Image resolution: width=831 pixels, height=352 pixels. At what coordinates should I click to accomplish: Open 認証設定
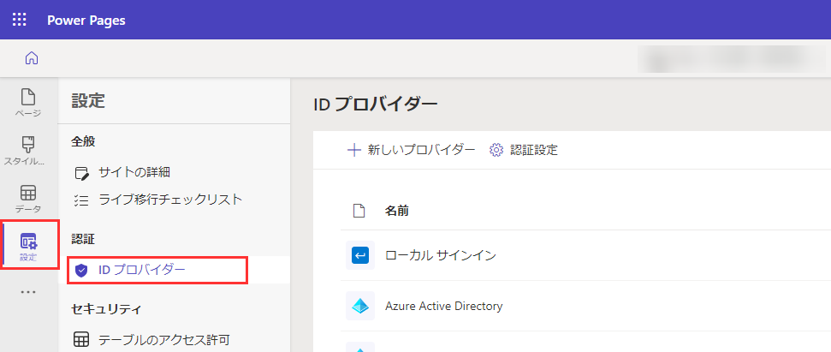[x=524, y=150]
